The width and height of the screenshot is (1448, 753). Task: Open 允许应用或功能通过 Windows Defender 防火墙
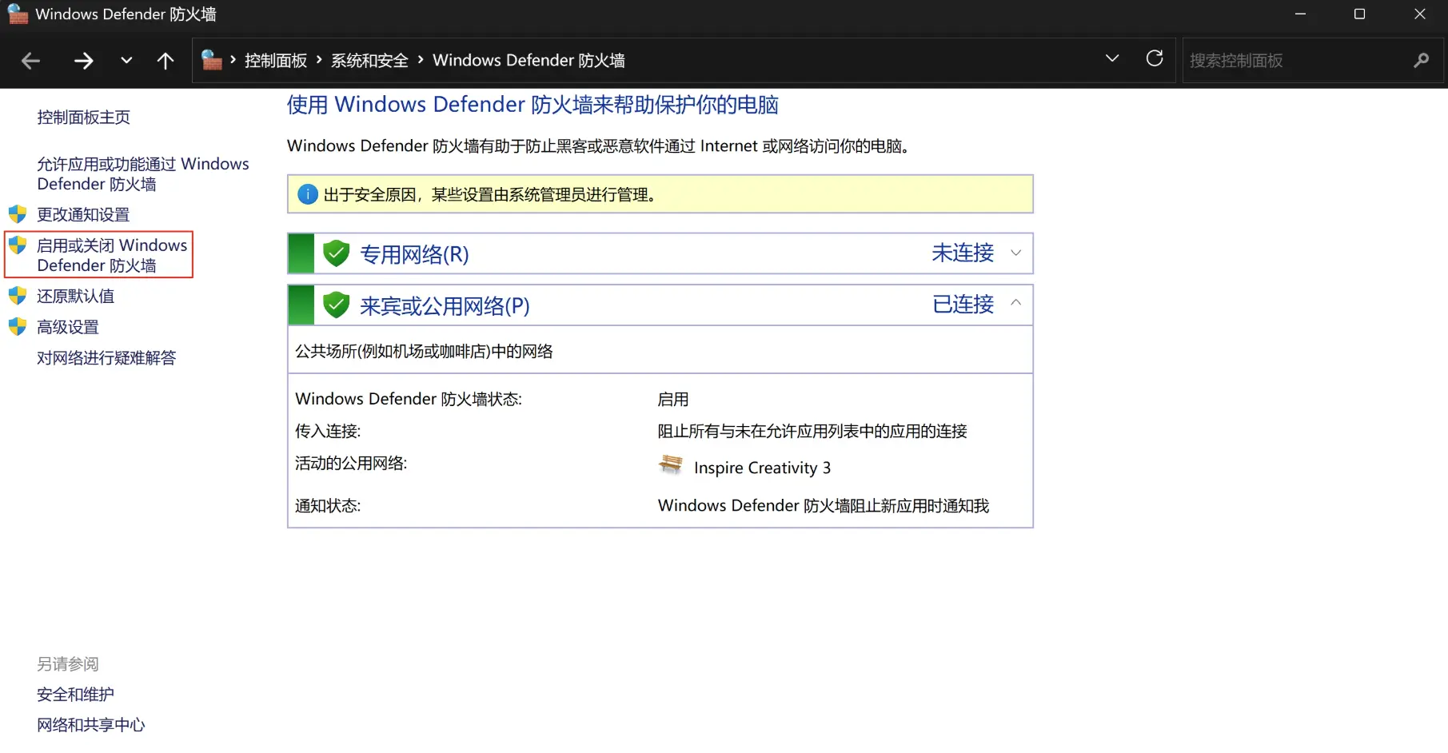(x=142, y=173)
